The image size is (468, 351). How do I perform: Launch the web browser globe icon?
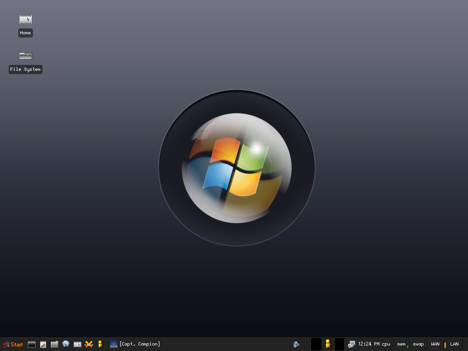66,344
